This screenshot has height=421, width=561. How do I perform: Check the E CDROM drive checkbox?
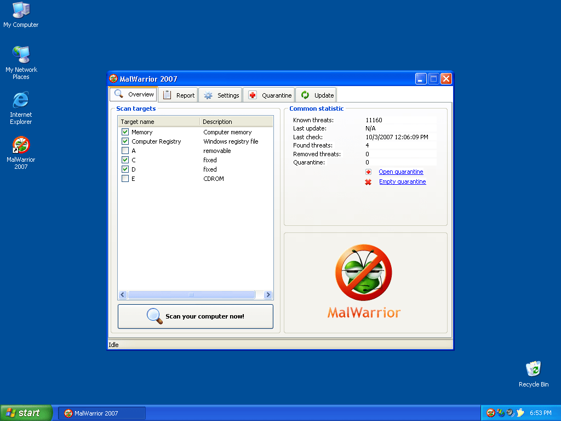click(x=125, y=179)
